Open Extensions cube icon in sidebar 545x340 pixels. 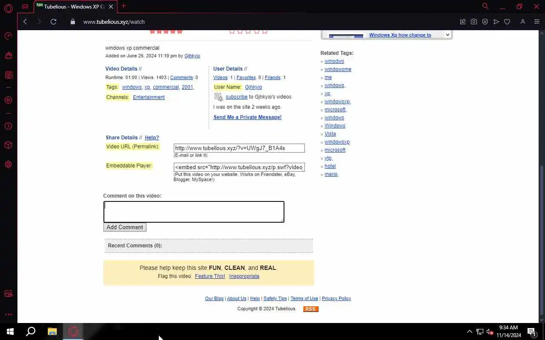pos(8,145)
